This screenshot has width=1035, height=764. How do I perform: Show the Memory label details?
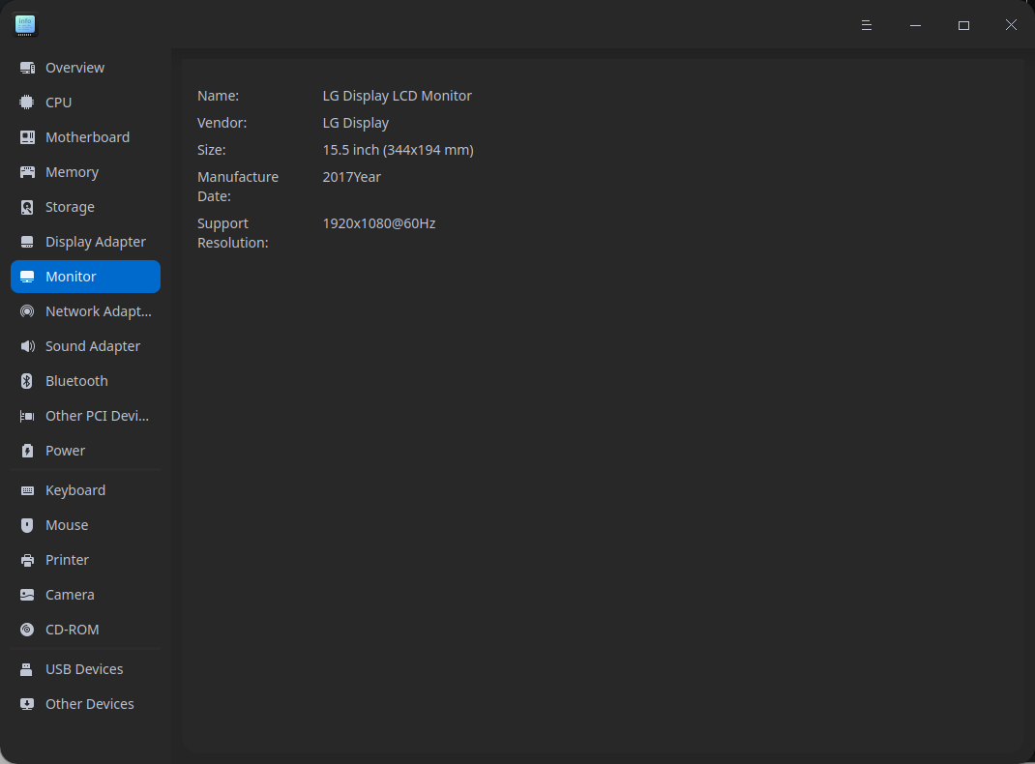pos(72,172)
